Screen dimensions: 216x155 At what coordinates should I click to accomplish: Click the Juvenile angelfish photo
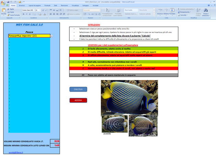point(115,124)
